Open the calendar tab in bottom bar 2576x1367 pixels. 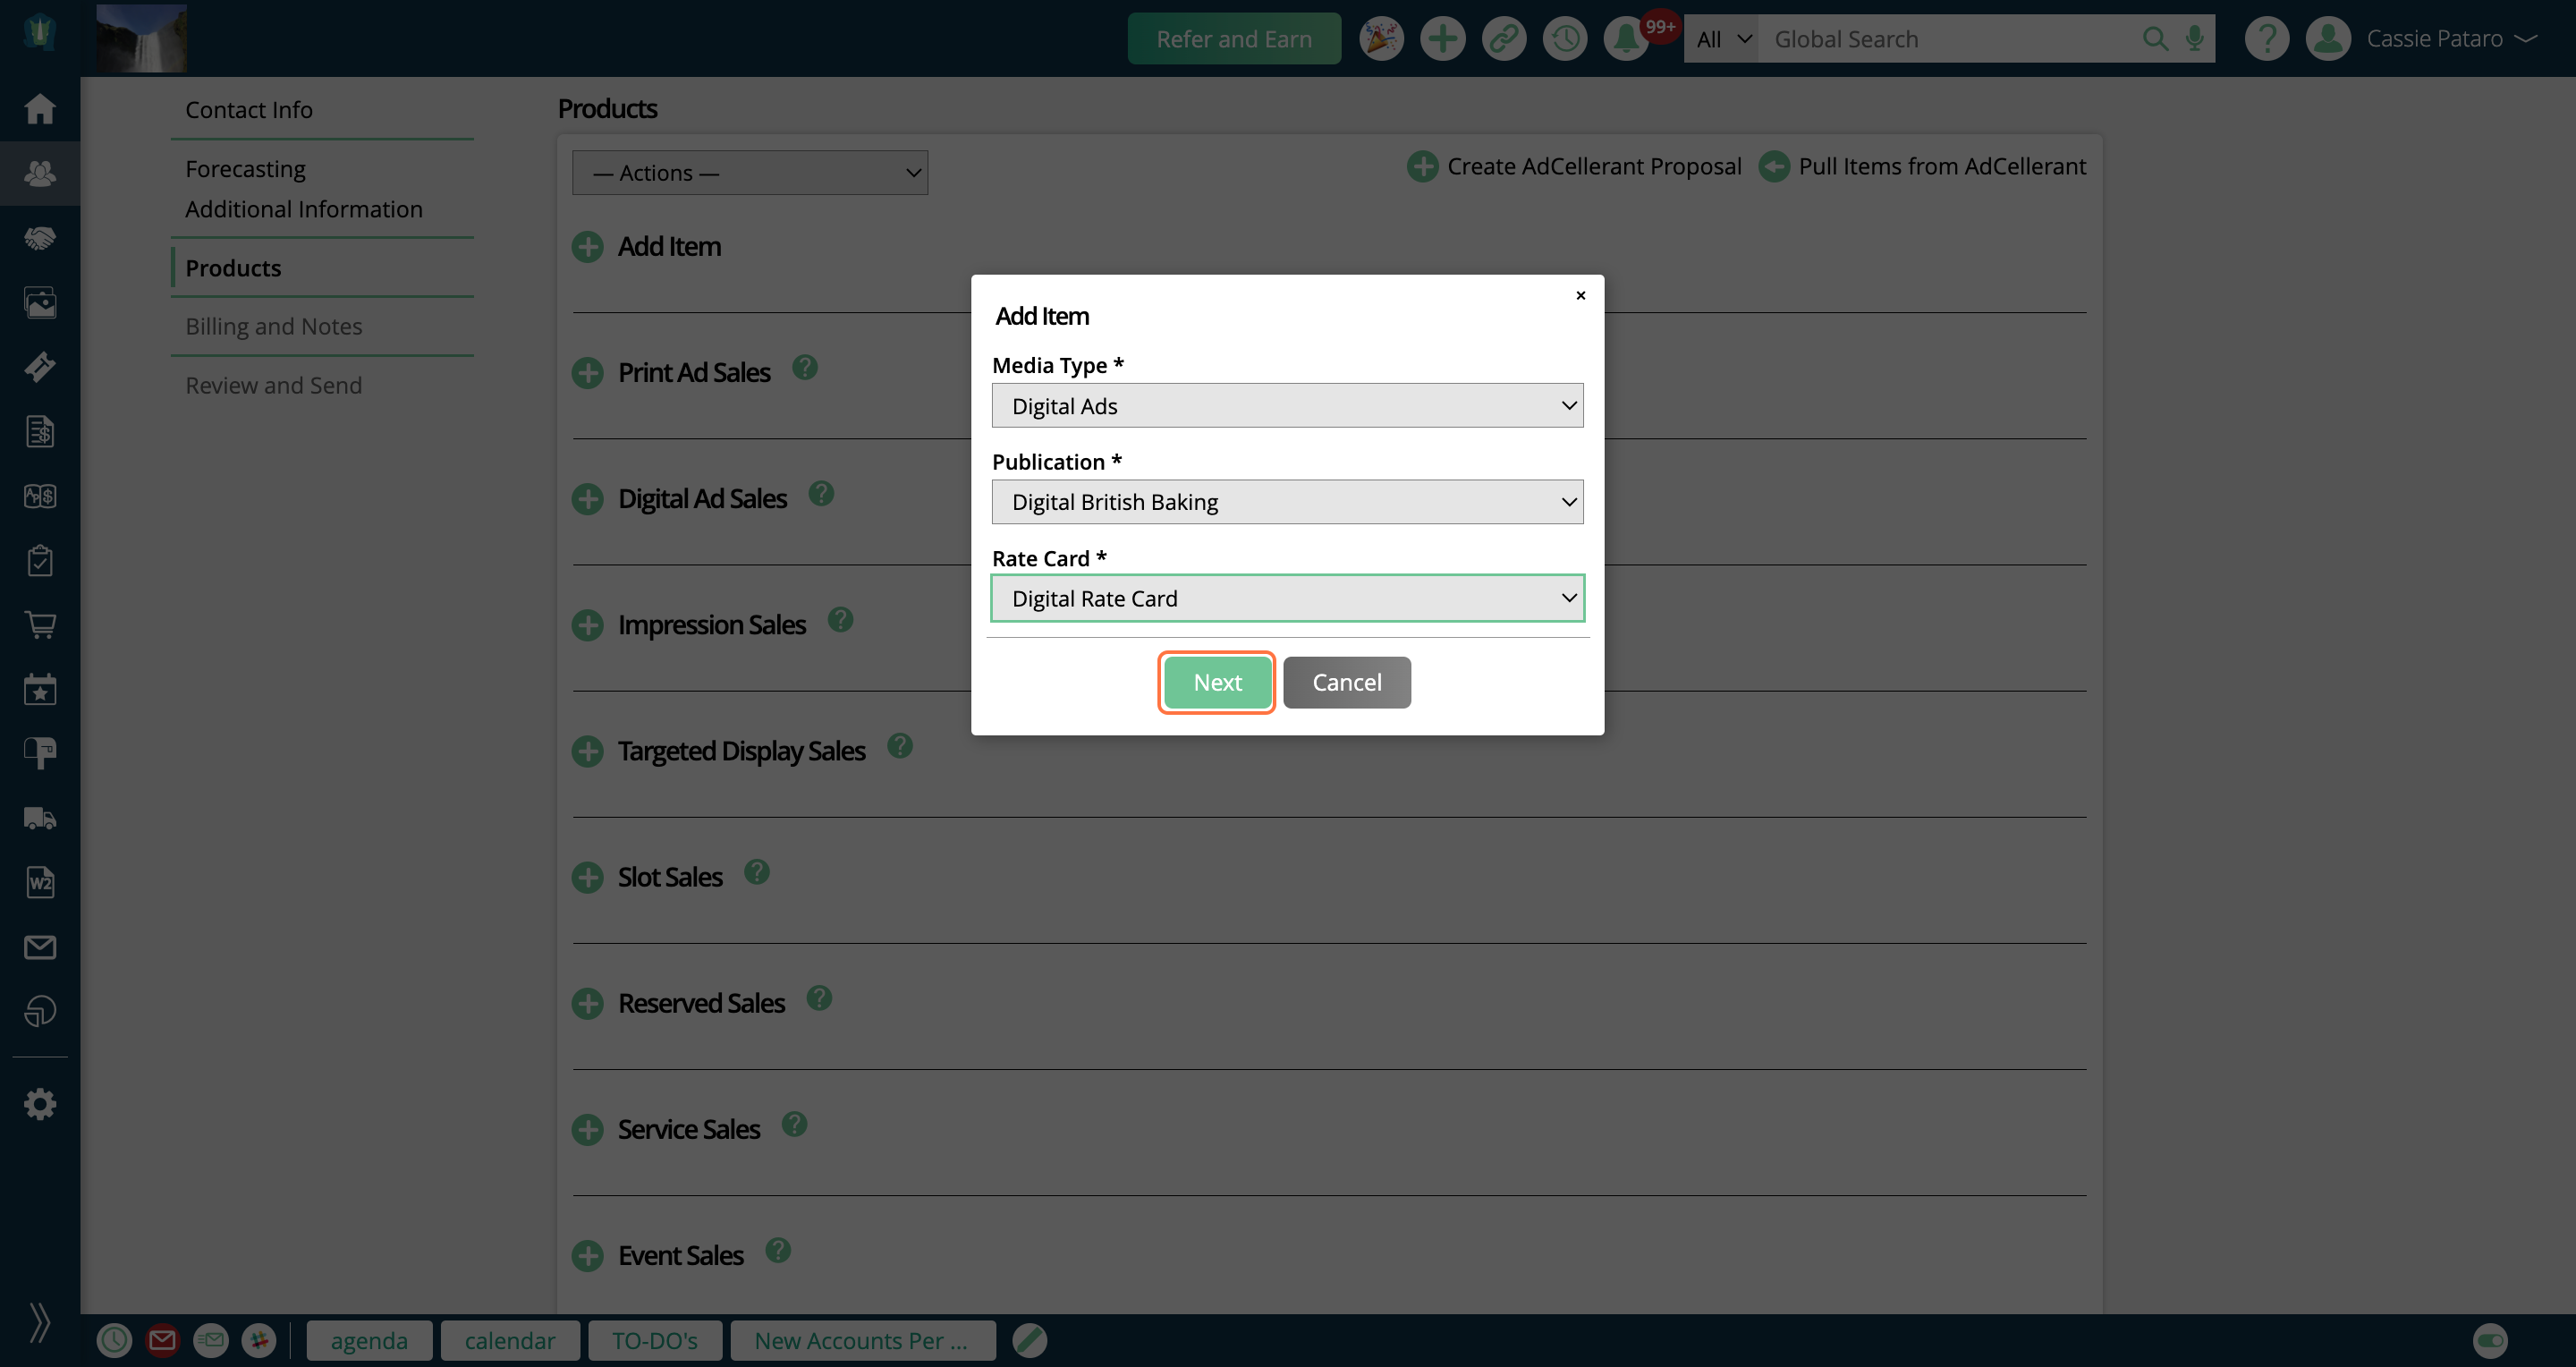[x=510, y=1340]
